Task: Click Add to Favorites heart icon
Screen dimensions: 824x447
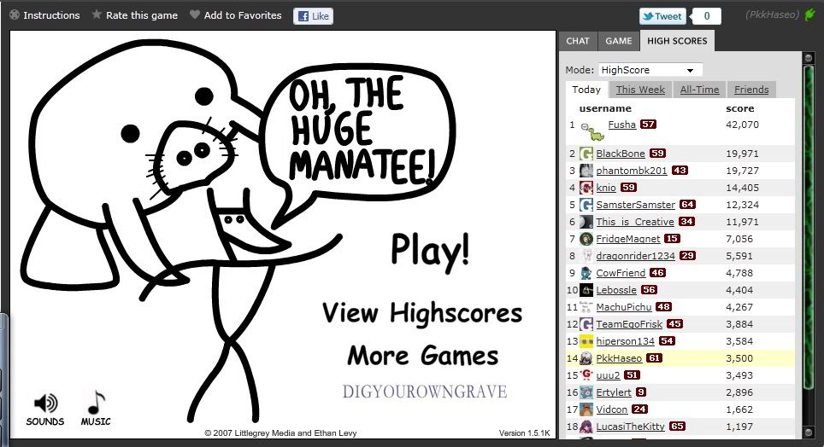Action: [194, 15]
